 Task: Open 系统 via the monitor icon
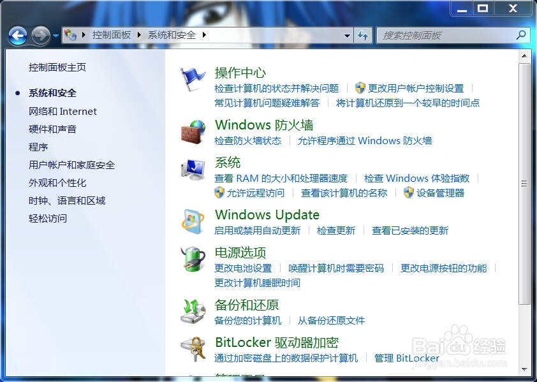click(191, 170)
